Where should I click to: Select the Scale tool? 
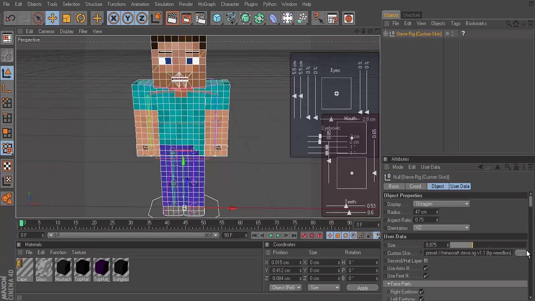pyautogui.click(x=66, y=18)
